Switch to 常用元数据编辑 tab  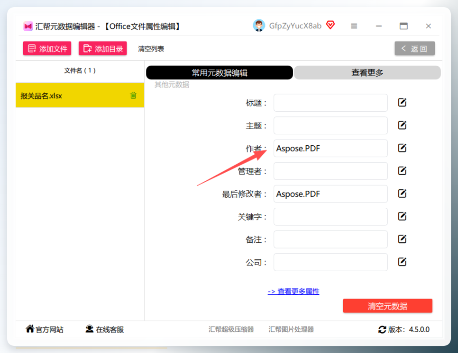220,72
